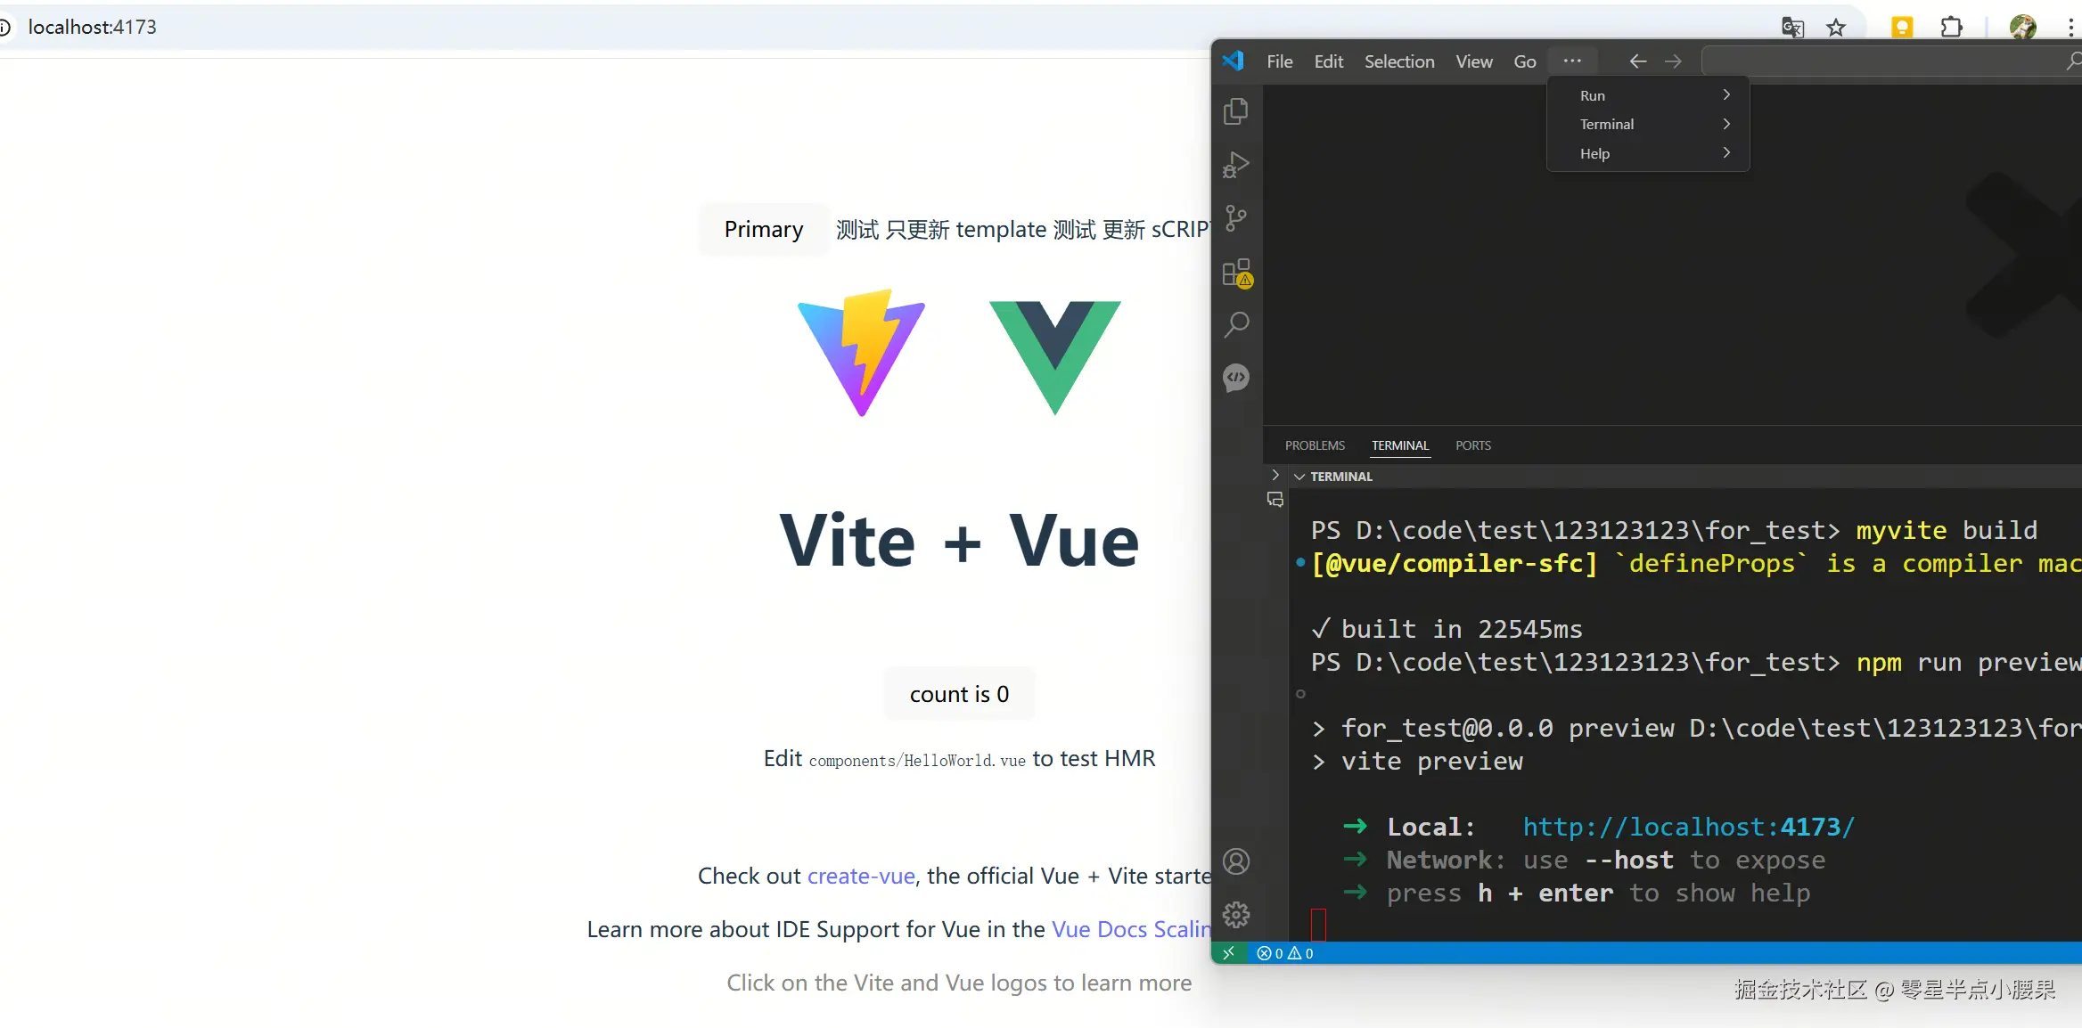Click the browser bookmark star icon
This screenshot has width=2082, height=1028.
coord(1836,28)
